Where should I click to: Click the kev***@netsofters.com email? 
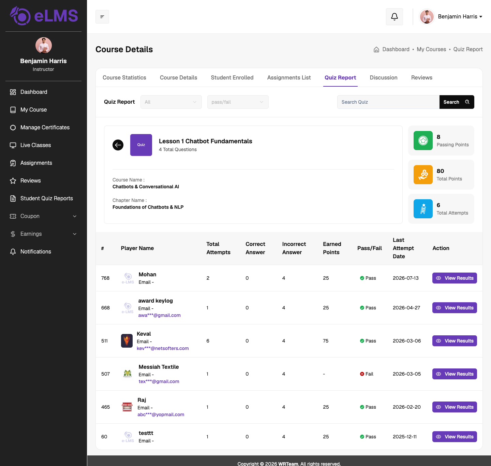point(163,348)
